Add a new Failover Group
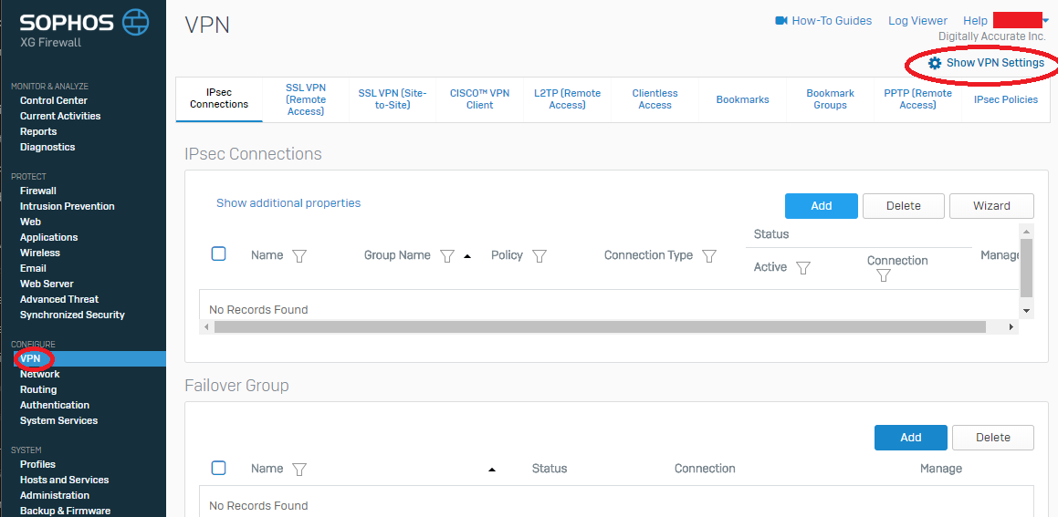Image resolution: width=1058 pixels, height=517 pixels. pos(911,438)
